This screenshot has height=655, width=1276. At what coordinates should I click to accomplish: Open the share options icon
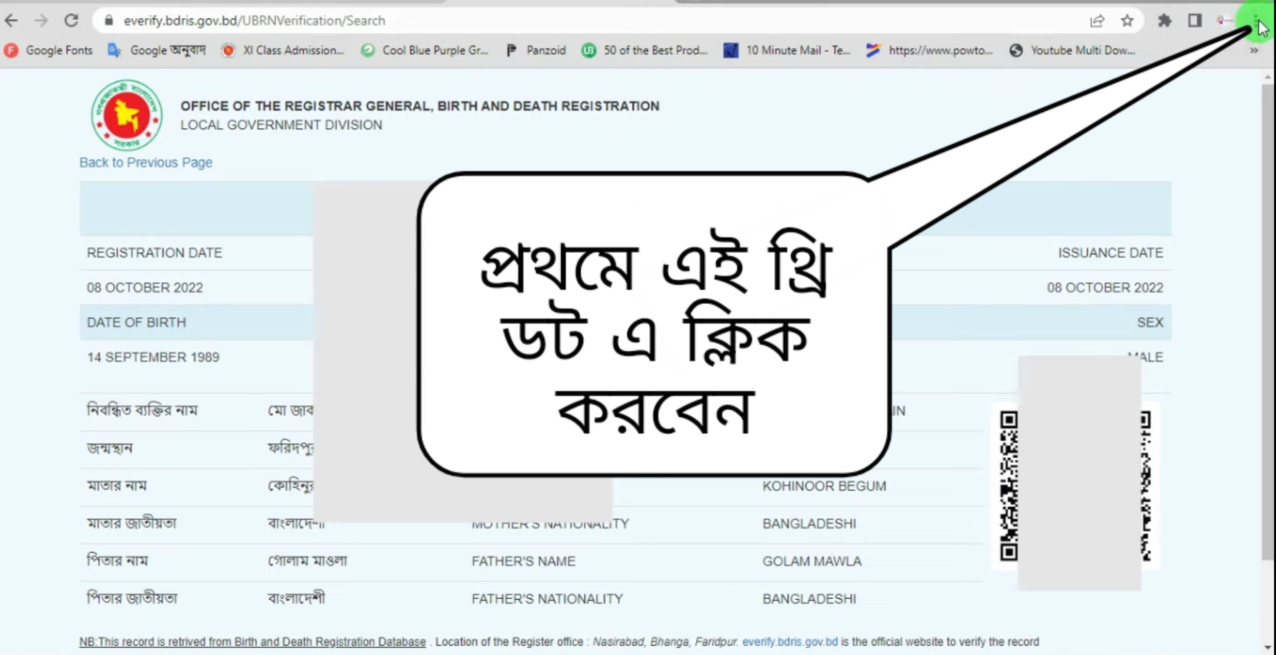coord(1098,20)
